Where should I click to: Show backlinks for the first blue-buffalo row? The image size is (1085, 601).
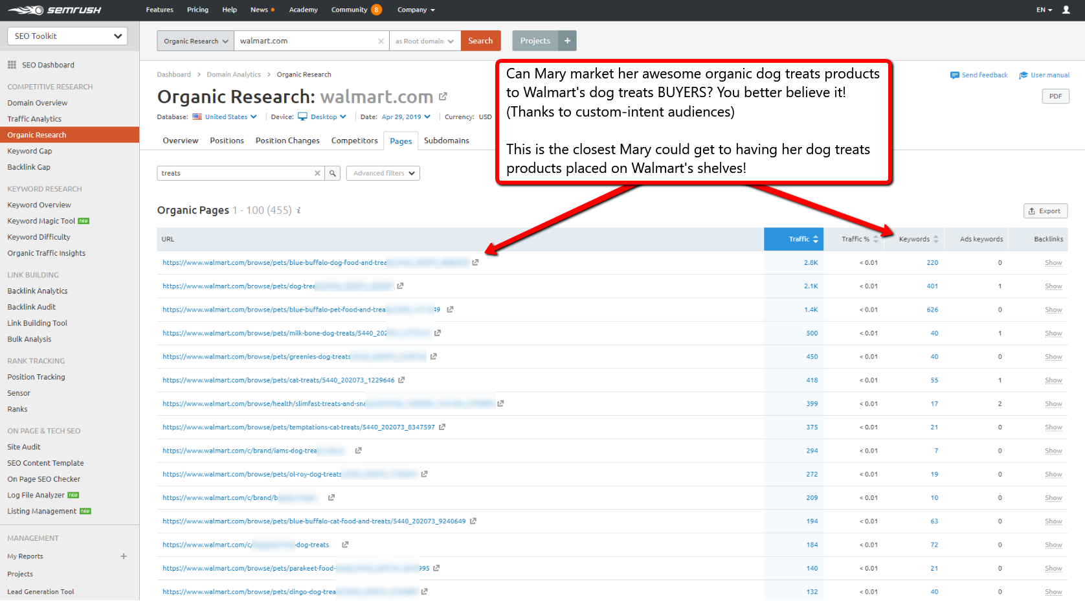click(x=1053, y=263)
